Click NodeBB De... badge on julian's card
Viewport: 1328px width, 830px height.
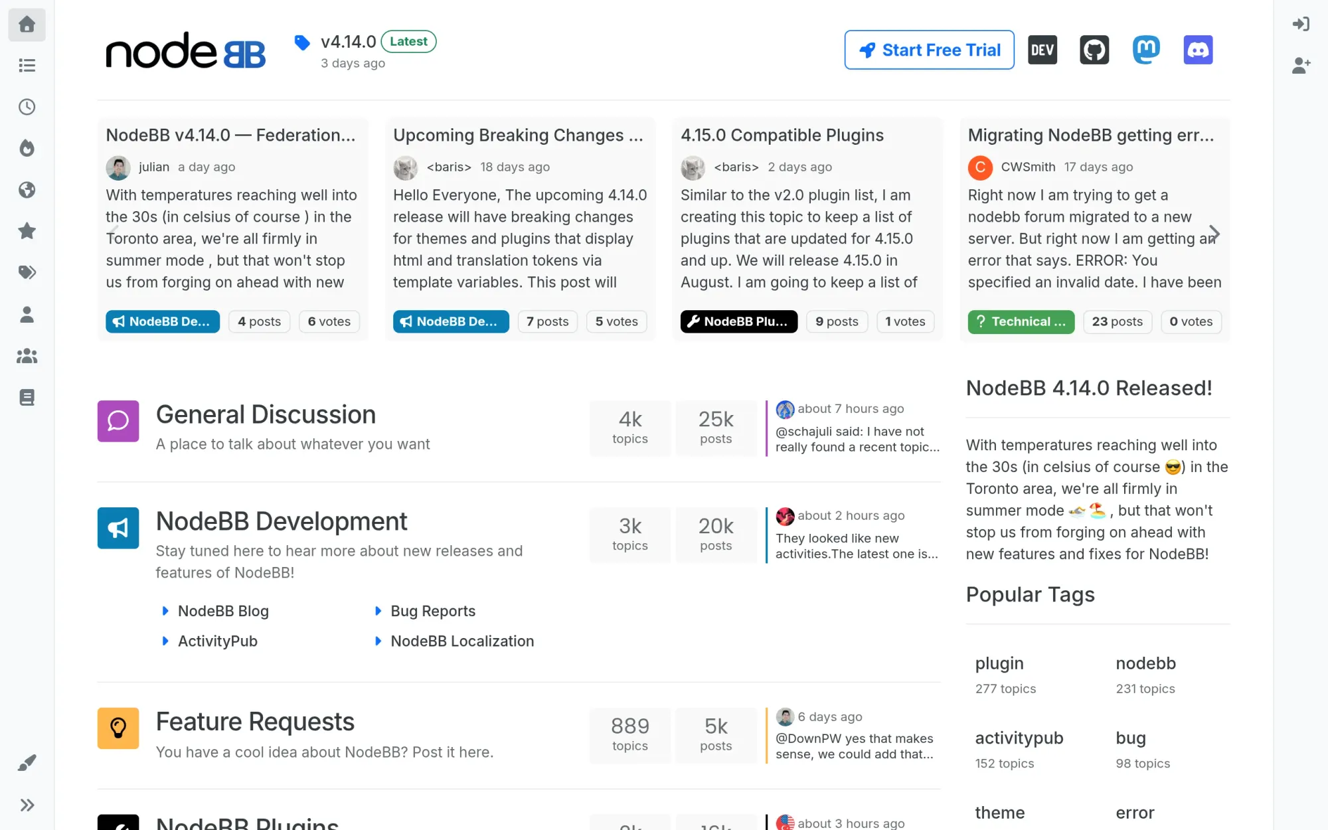163,321
